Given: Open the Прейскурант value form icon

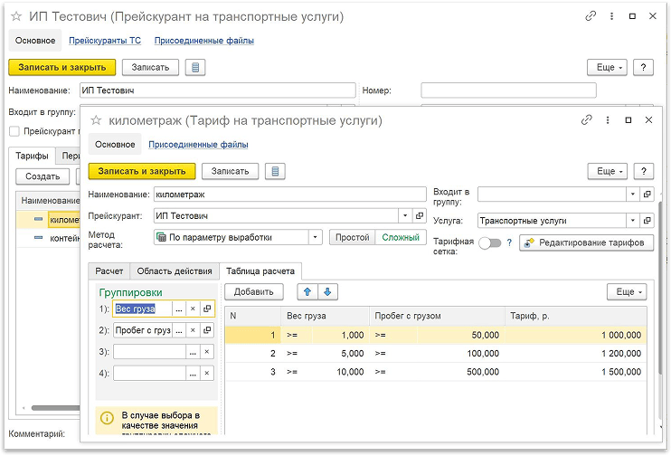Looking at the screenshot, I should pyautogui.click(x=420, y=216).
